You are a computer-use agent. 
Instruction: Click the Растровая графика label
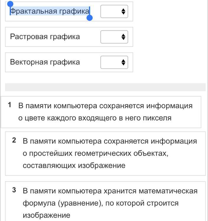coord(45,37)
